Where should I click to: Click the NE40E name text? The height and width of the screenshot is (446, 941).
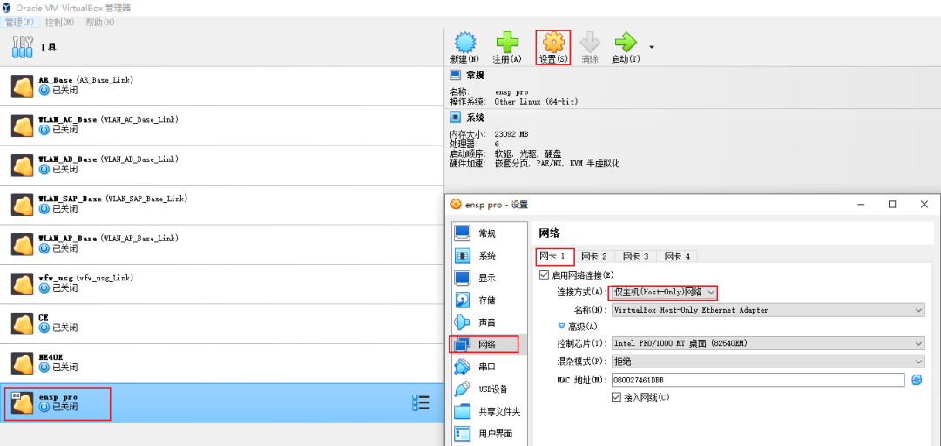click(x=52, y=357)
